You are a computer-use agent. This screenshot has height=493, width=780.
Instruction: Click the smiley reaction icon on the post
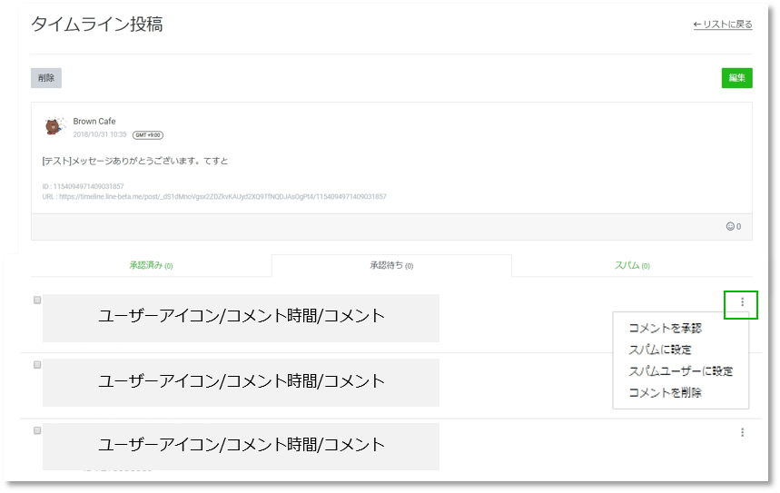pyautogui.click(x=730, y=226)
